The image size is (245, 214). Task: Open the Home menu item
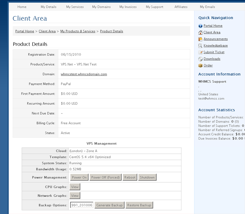(22, 7)
